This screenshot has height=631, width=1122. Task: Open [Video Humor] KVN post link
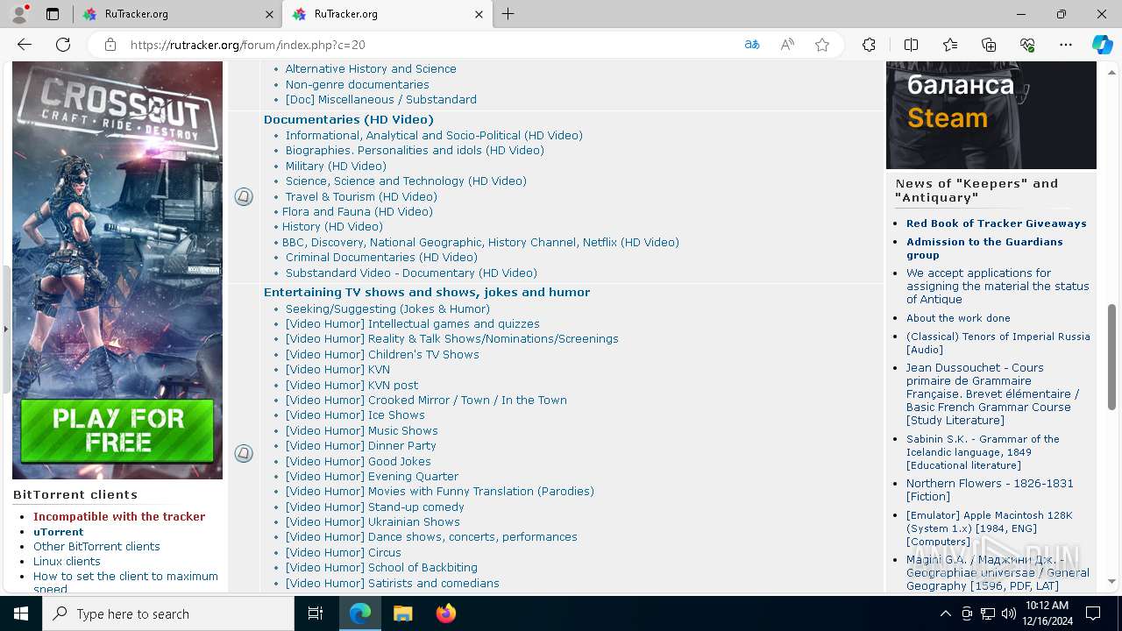[352, 385]
